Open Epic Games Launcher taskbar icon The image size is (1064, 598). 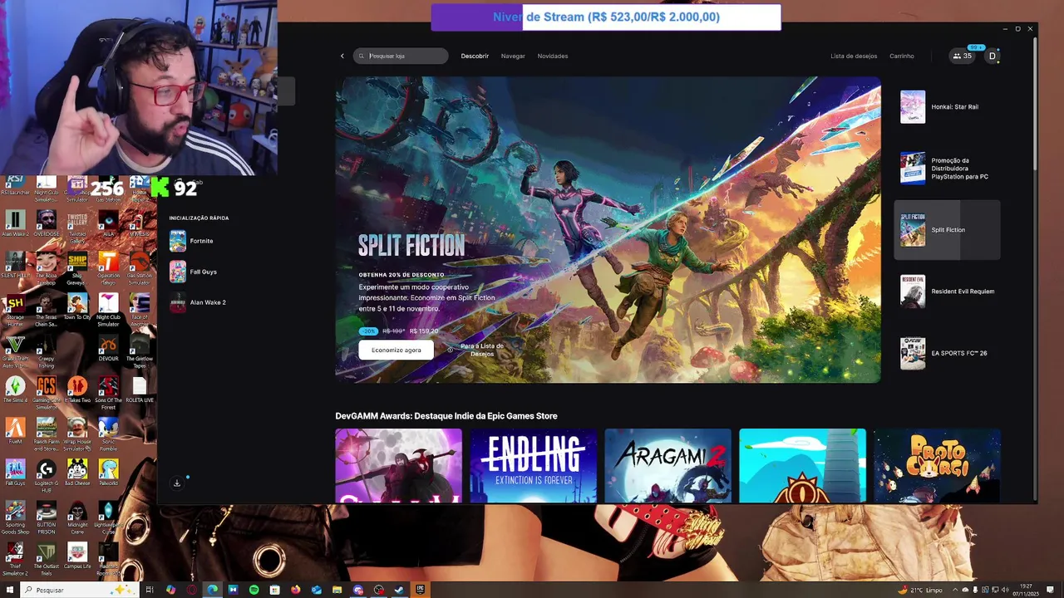pyautogui.click(x=420, y=590)
